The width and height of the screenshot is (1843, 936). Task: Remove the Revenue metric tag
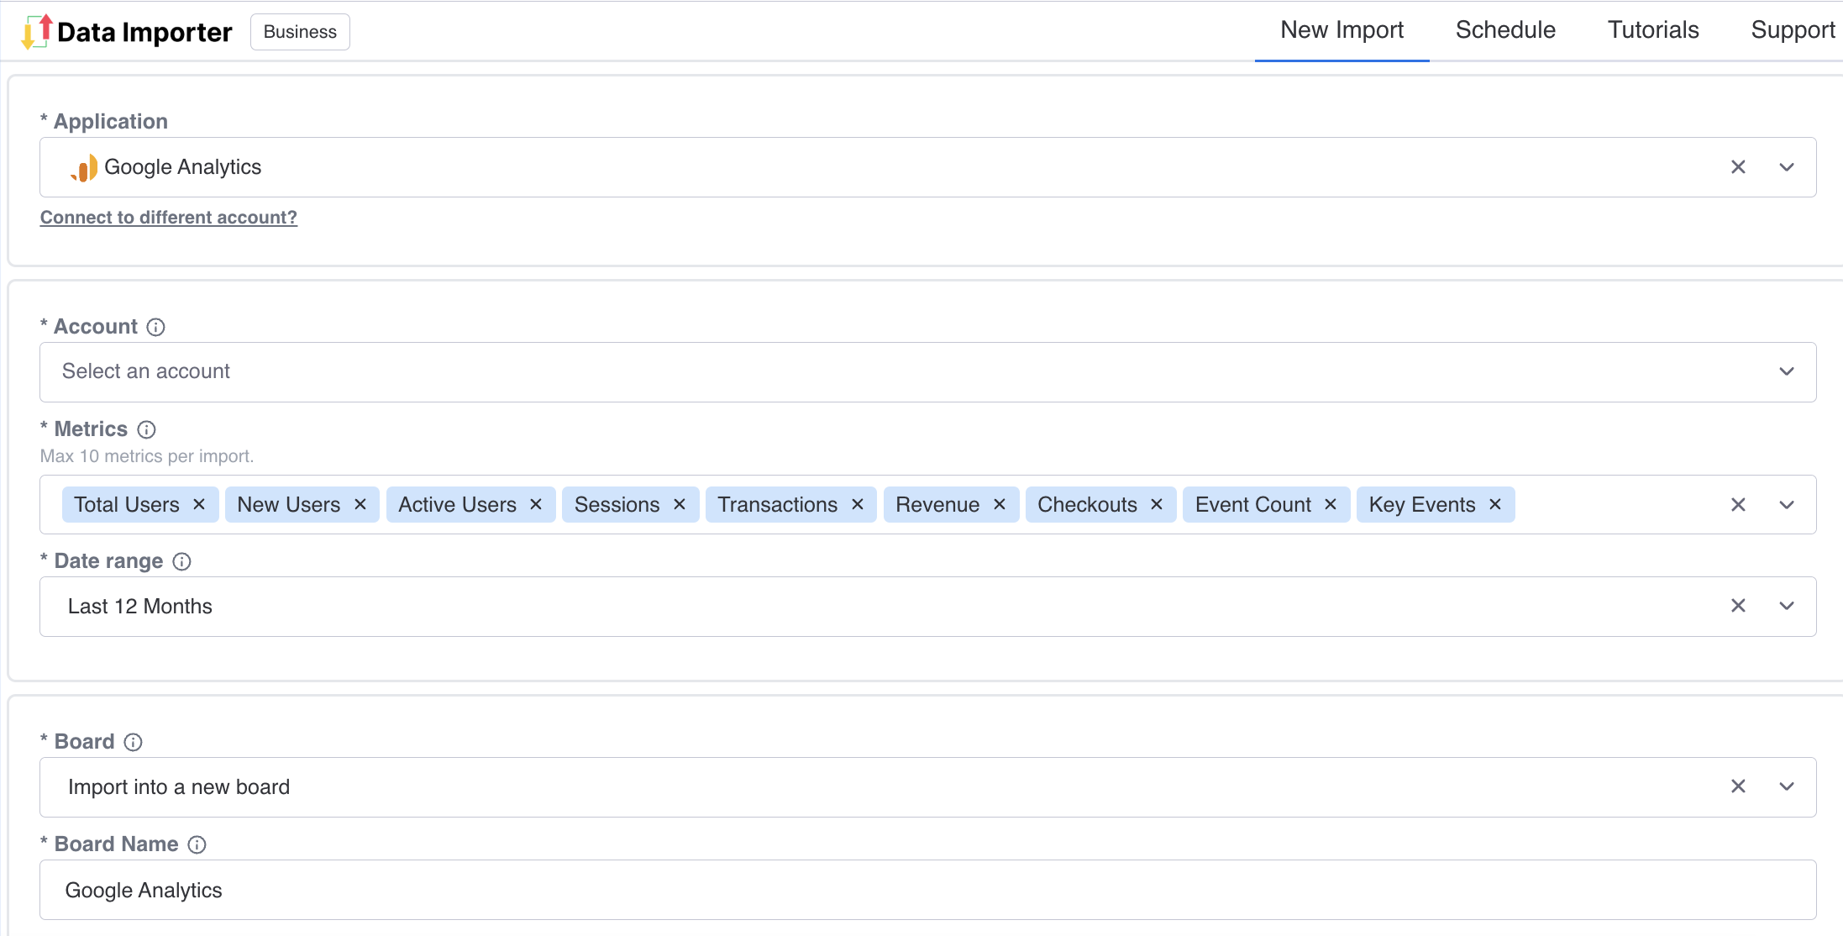pyautogui.click(x=1000, y=504)
